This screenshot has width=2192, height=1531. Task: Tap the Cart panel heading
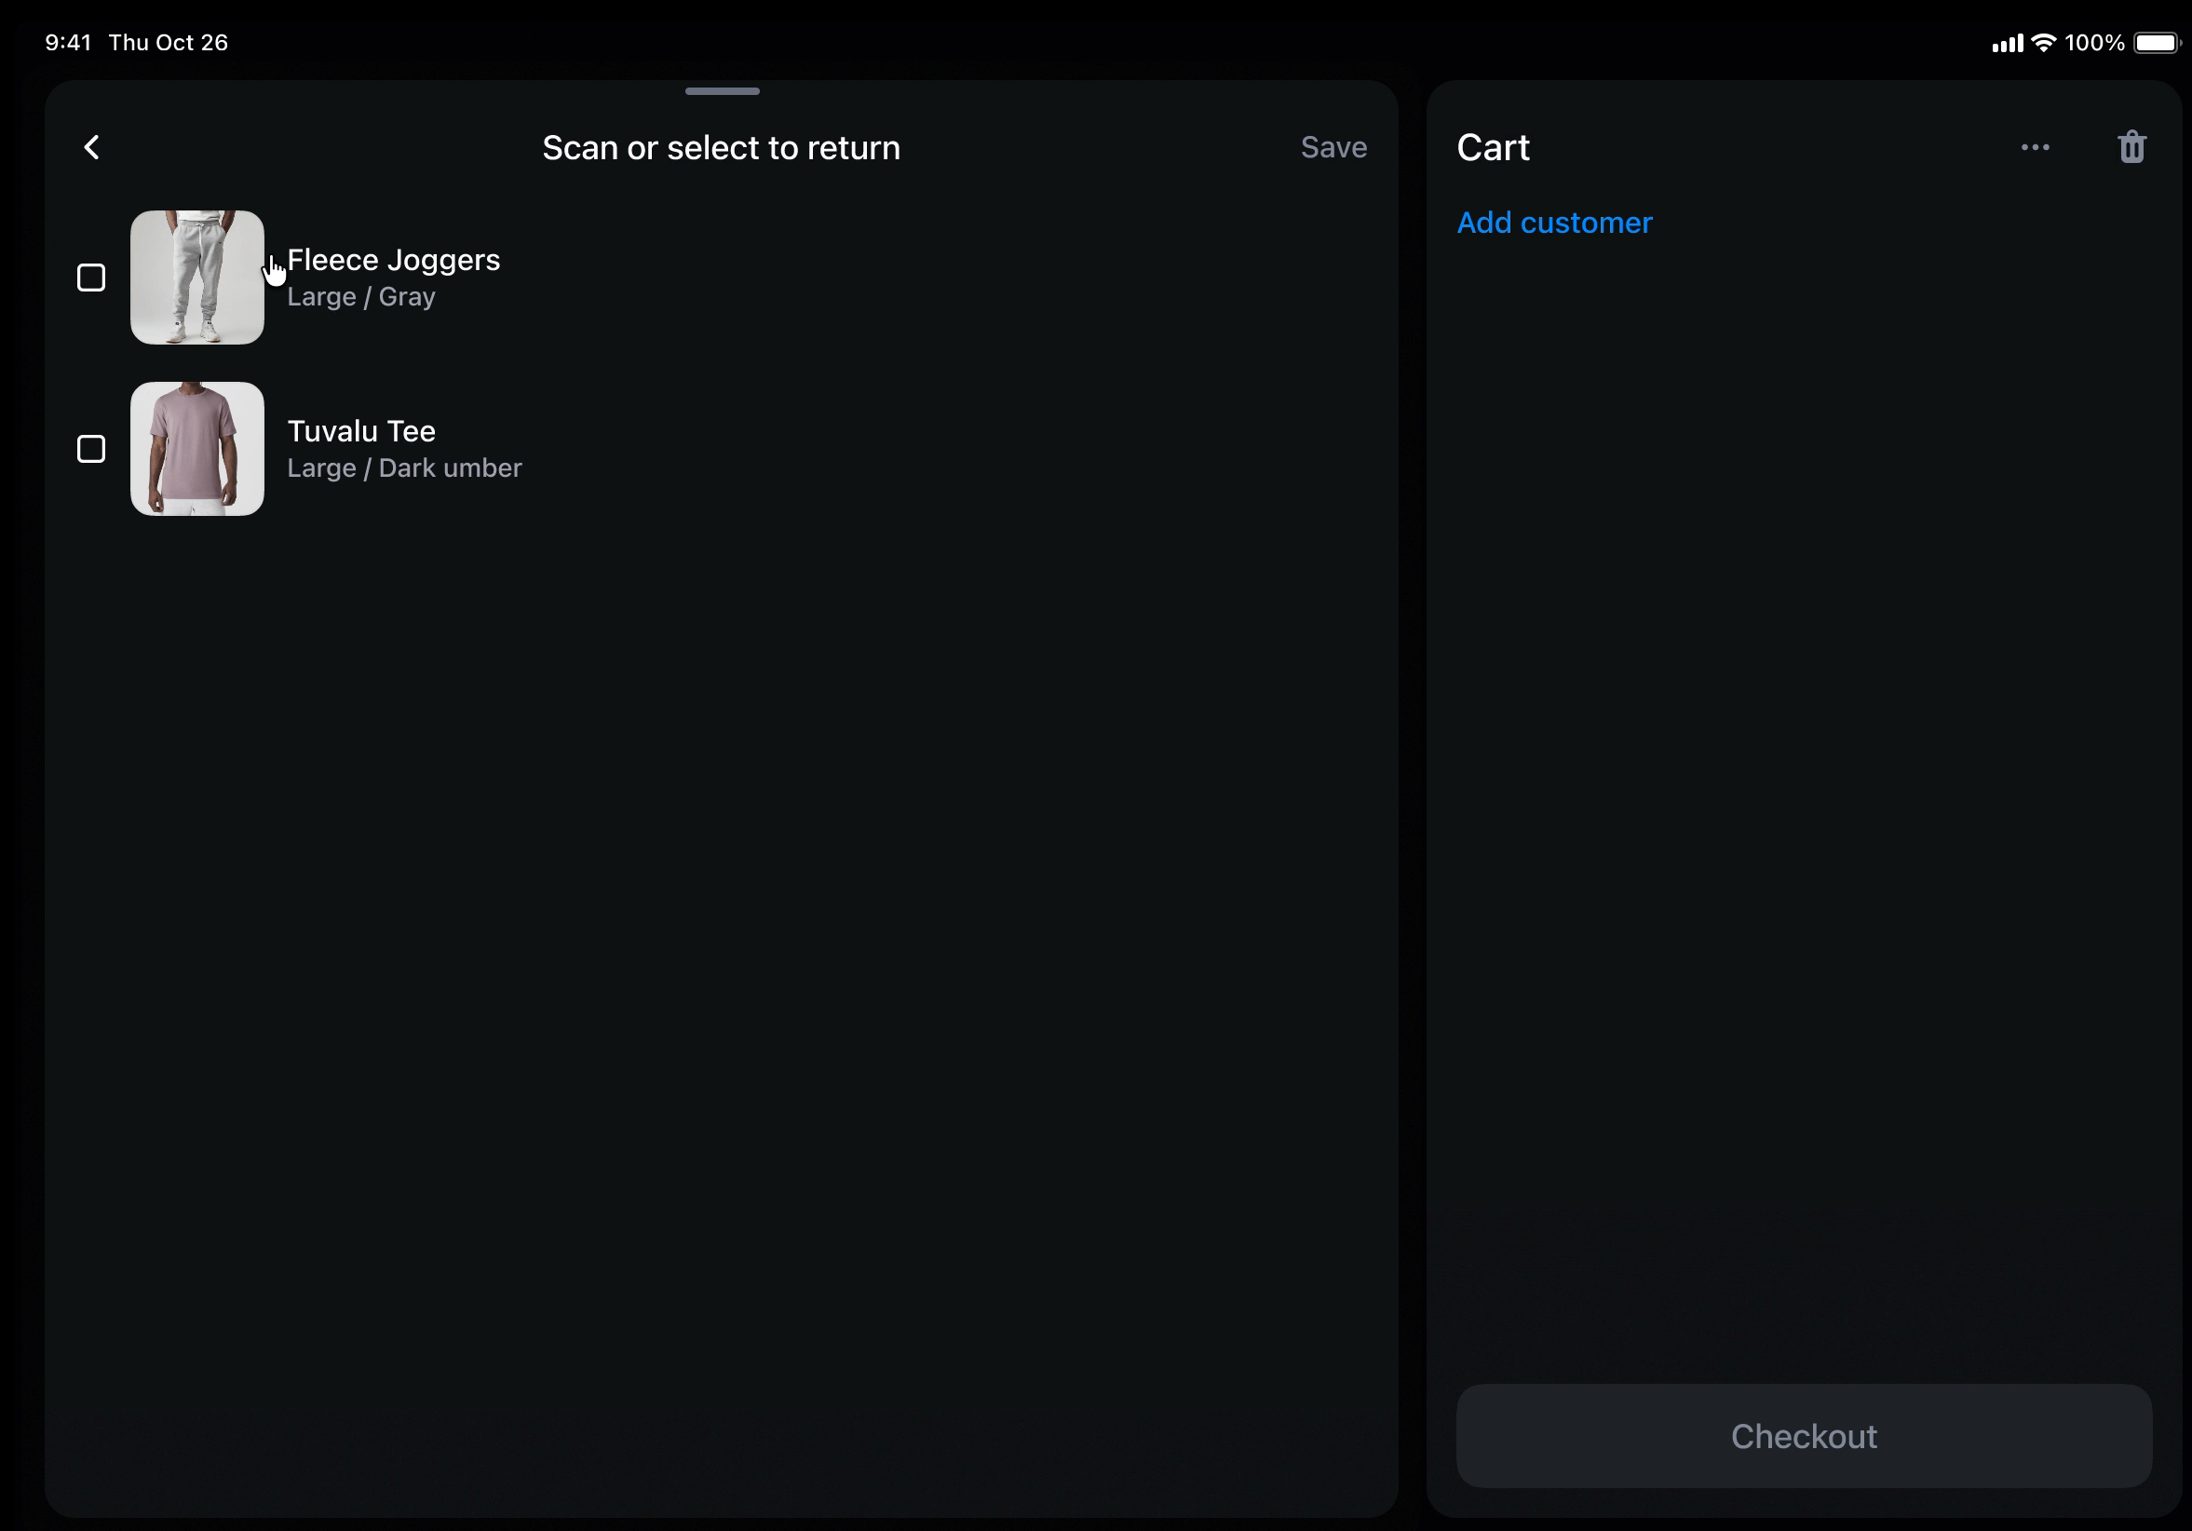1492,147
